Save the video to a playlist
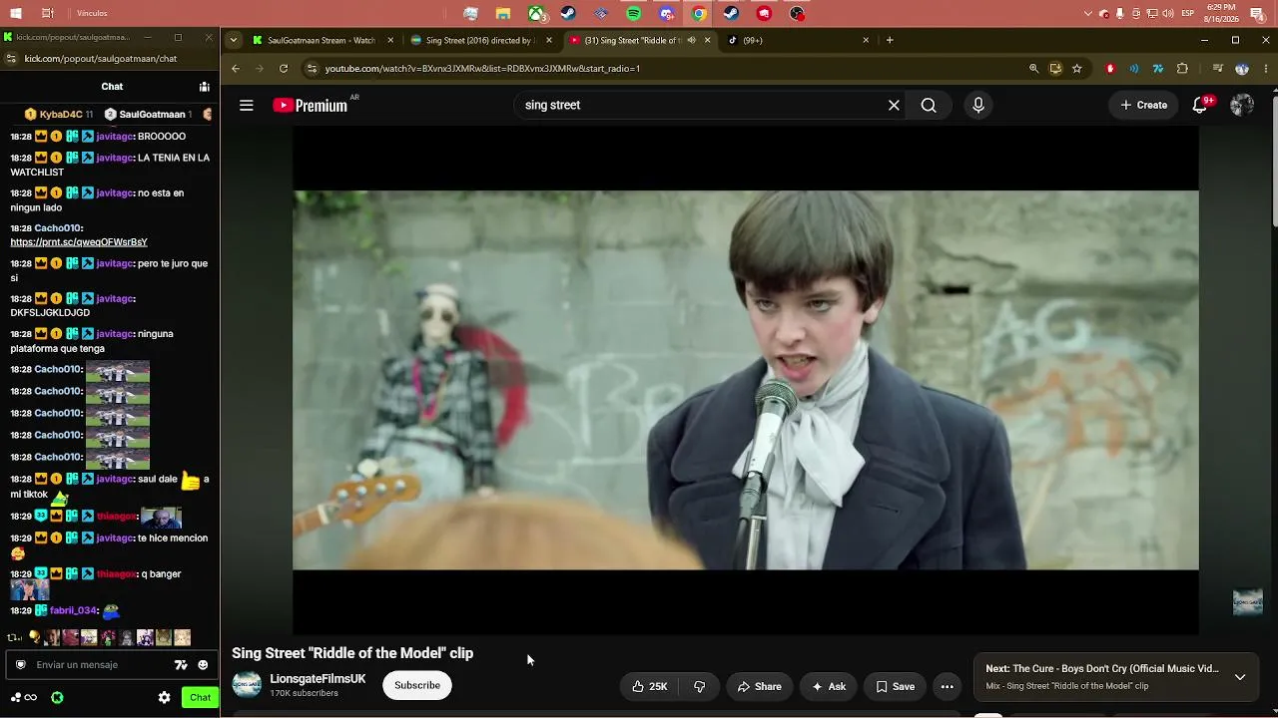1278x718 pixels. [896, 686]
